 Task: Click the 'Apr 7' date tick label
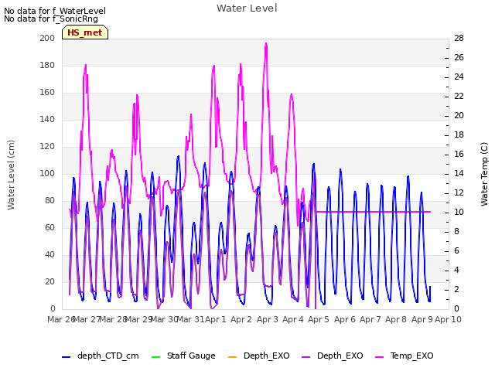click(370, 319)
